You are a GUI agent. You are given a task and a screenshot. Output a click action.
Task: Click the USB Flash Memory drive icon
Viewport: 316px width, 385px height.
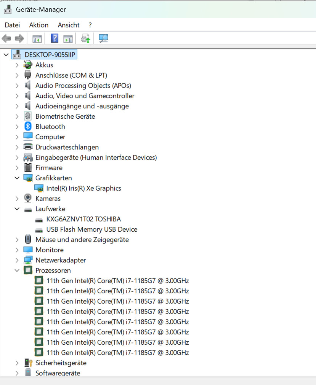coord(39,230)
